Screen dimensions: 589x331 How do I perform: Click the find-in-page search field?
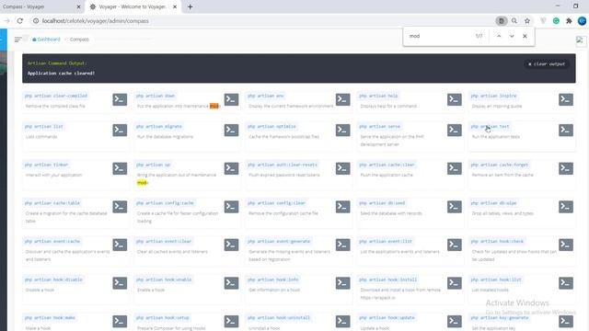coord(440,36)
